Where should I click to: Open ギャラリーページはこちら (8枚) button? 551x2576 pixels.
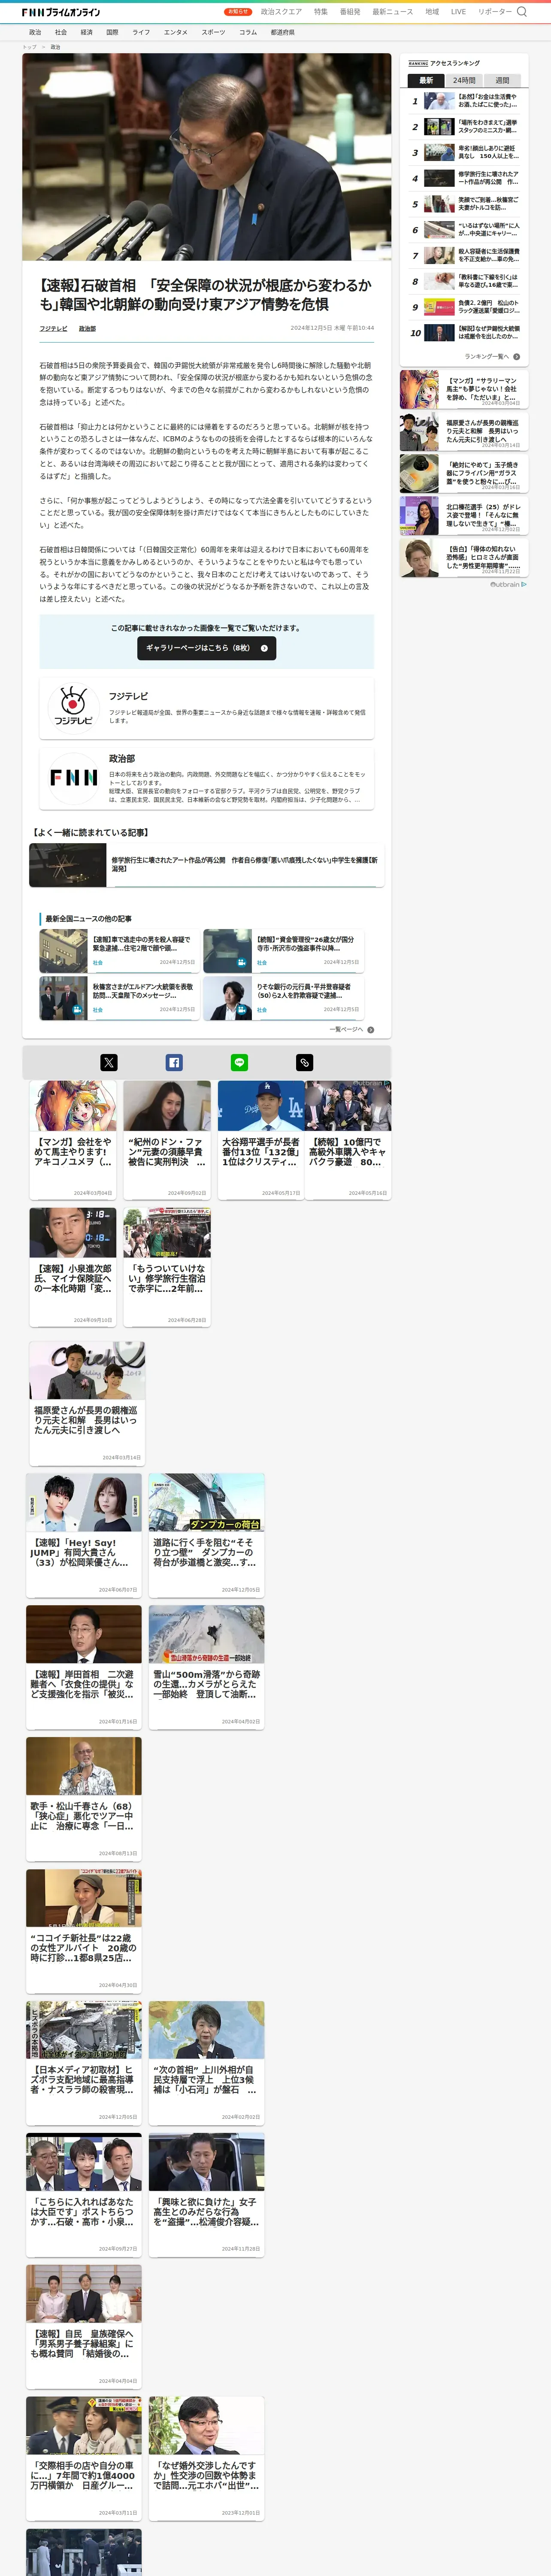[x=206, y=648]
